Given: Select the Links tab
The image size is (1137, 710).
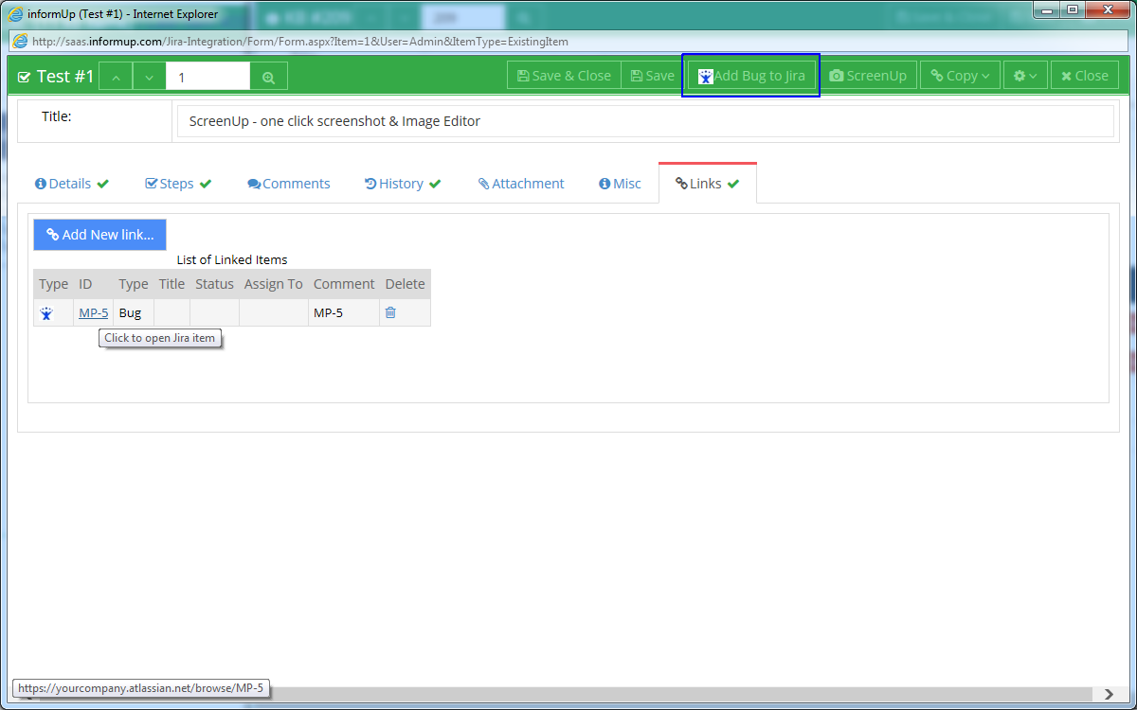Looking at the screenshot, I should (x=708, y=184).
